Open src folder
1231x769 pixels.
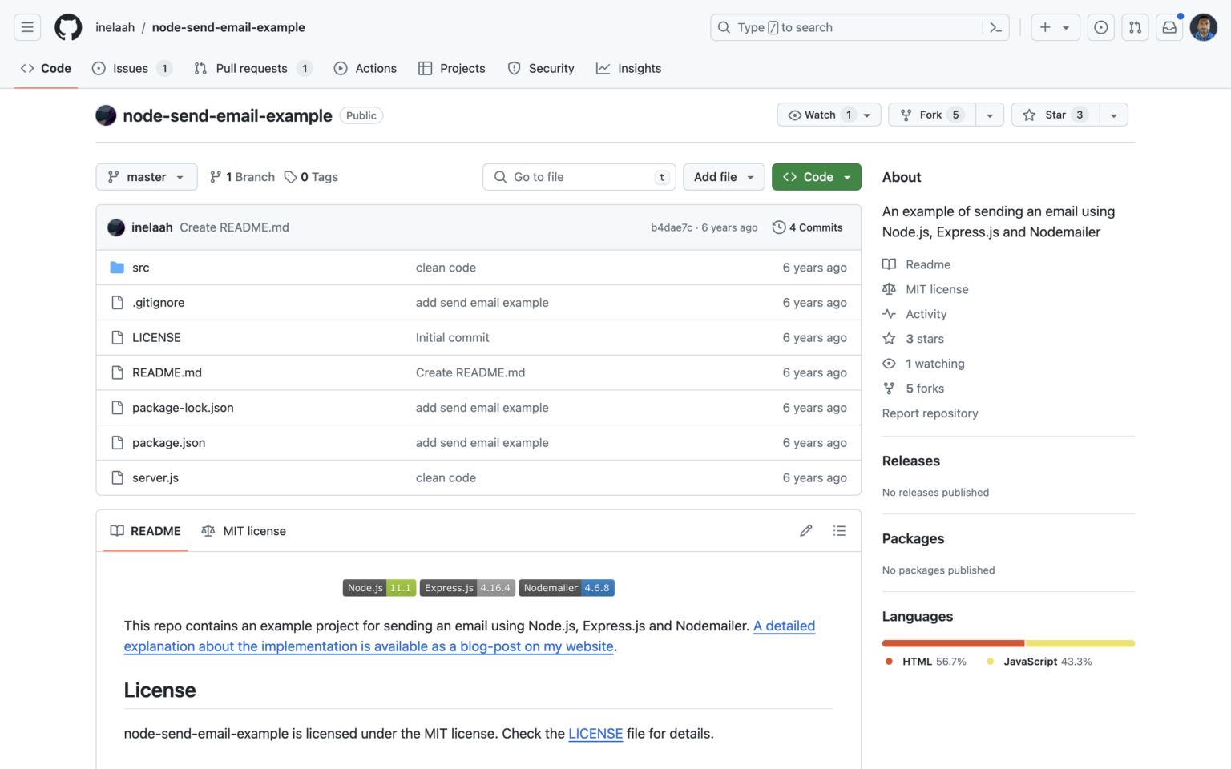click(141, 268)
